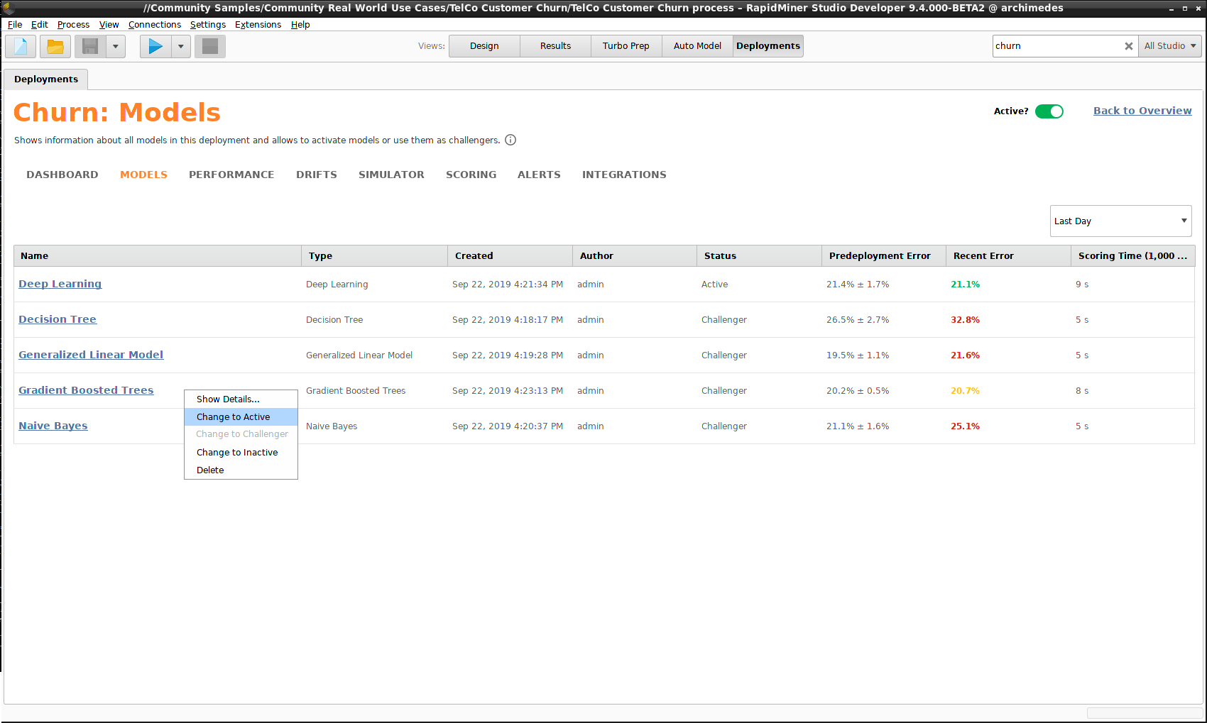Switch to the Auto Model view
The width and height of the screenshot is (1207, 723).
pos(697,46)
